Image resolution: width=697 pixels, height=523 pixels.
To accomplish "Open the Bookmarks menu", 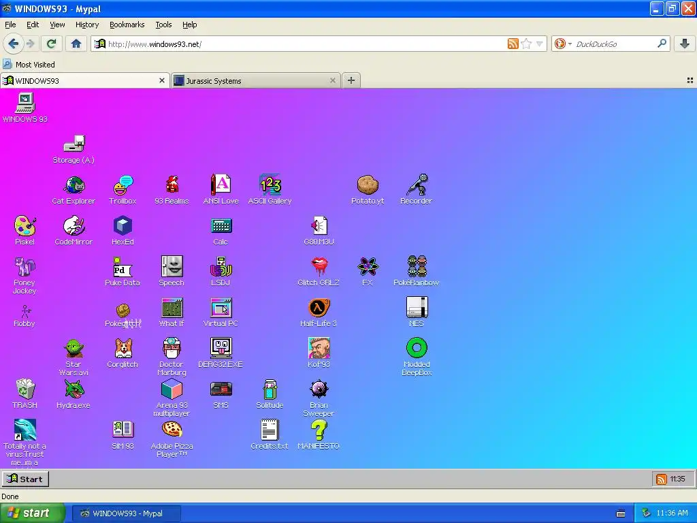I will pyautogui.click(x=127, y=25).
